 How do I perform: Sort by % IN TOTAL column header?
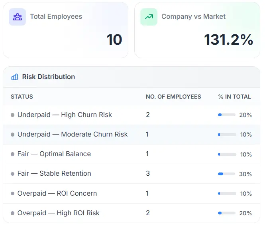click(234, 97)
